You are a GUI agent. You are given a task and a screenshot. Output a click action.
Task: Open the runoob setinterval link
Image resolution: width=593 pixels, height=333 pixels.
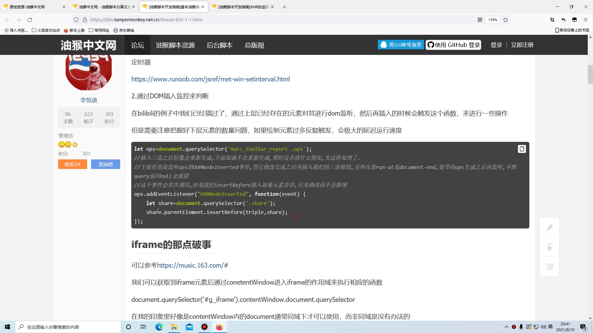point(211,79)
